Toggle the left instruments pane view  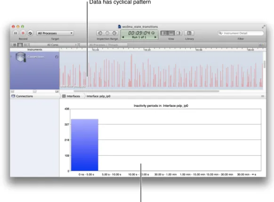[164, 33]
